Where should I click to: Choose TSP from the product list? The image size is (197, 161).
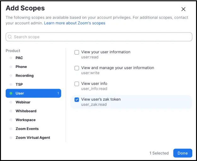[19, 84]
